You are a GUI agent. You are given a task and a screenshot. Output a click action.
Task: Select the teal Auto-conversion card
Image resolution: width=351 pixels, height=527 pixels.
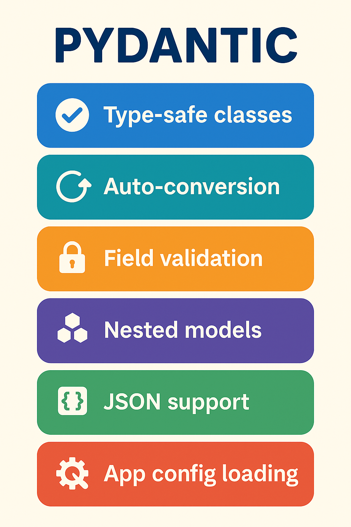175,187
